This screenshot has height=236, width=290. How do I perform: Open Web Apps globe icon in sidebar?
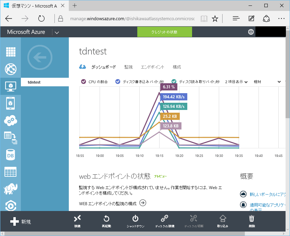coord(11,69)
